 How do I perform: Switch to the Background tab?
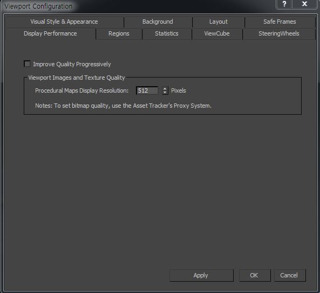point(158,22)
